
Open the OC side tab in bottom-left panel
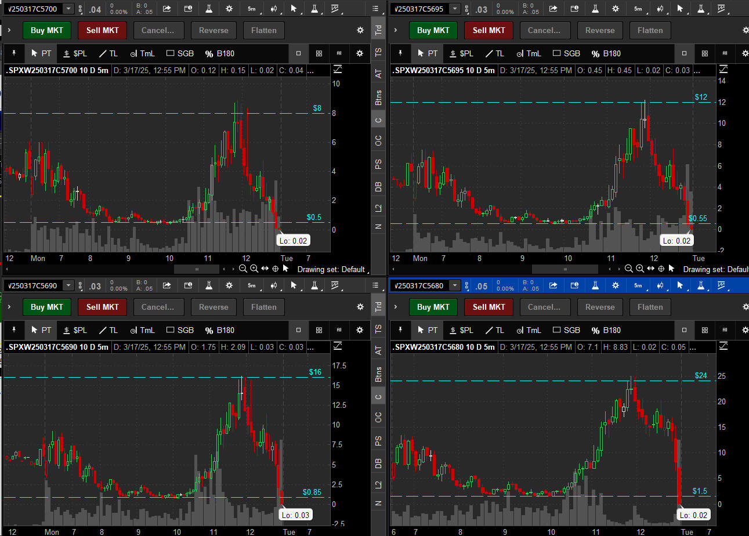pyautogui.click(x=378, y=417)
